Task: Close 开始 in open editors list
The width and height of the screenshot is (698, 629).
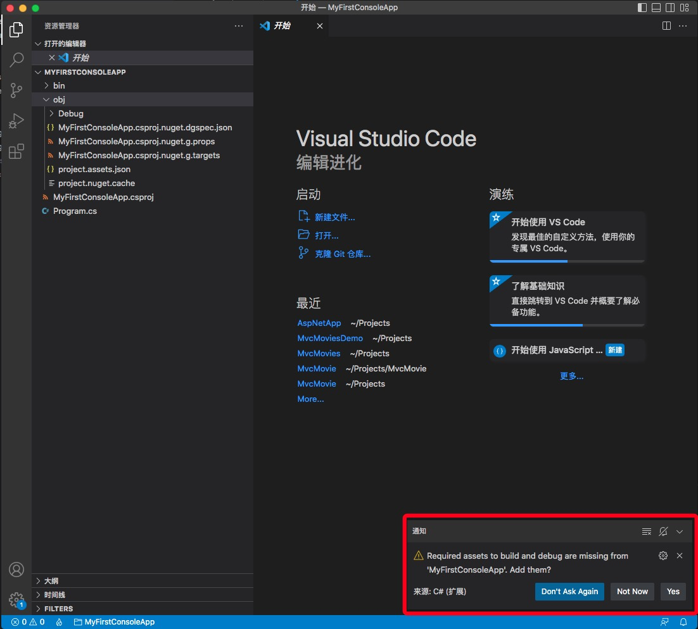Action: tap(52, 58)
